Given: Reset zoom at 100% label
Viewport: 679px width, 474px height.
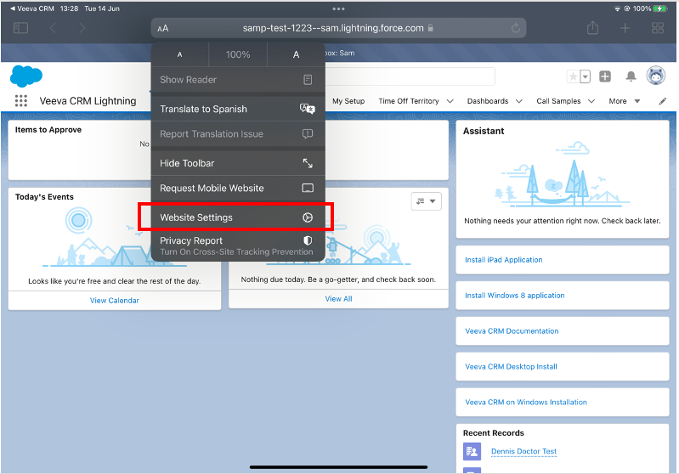Looking at the screenshot, I should pos(238,54).
